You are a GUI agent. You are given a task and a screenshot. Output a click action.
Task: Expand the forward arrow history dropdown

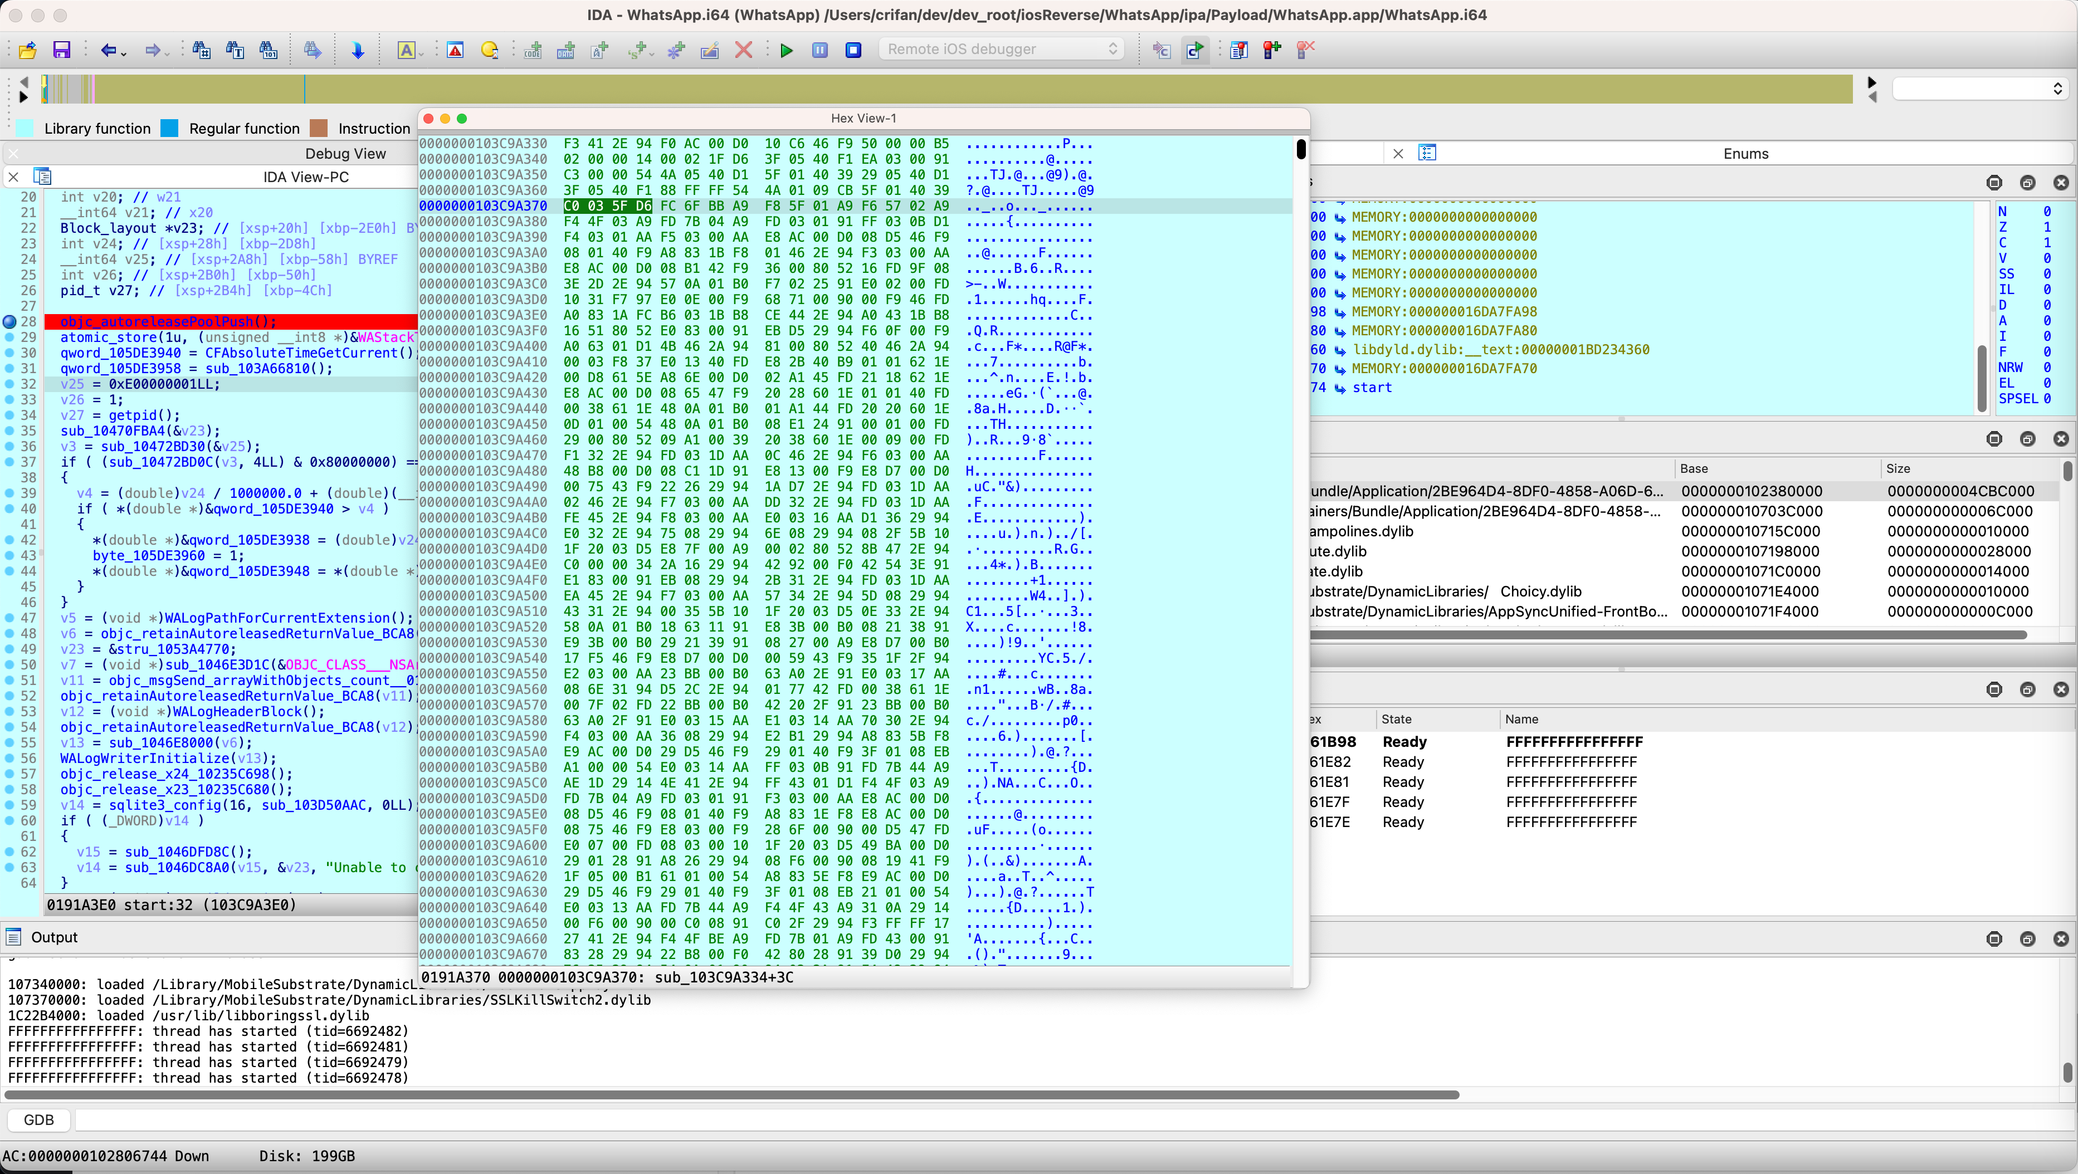pos(167,53)
